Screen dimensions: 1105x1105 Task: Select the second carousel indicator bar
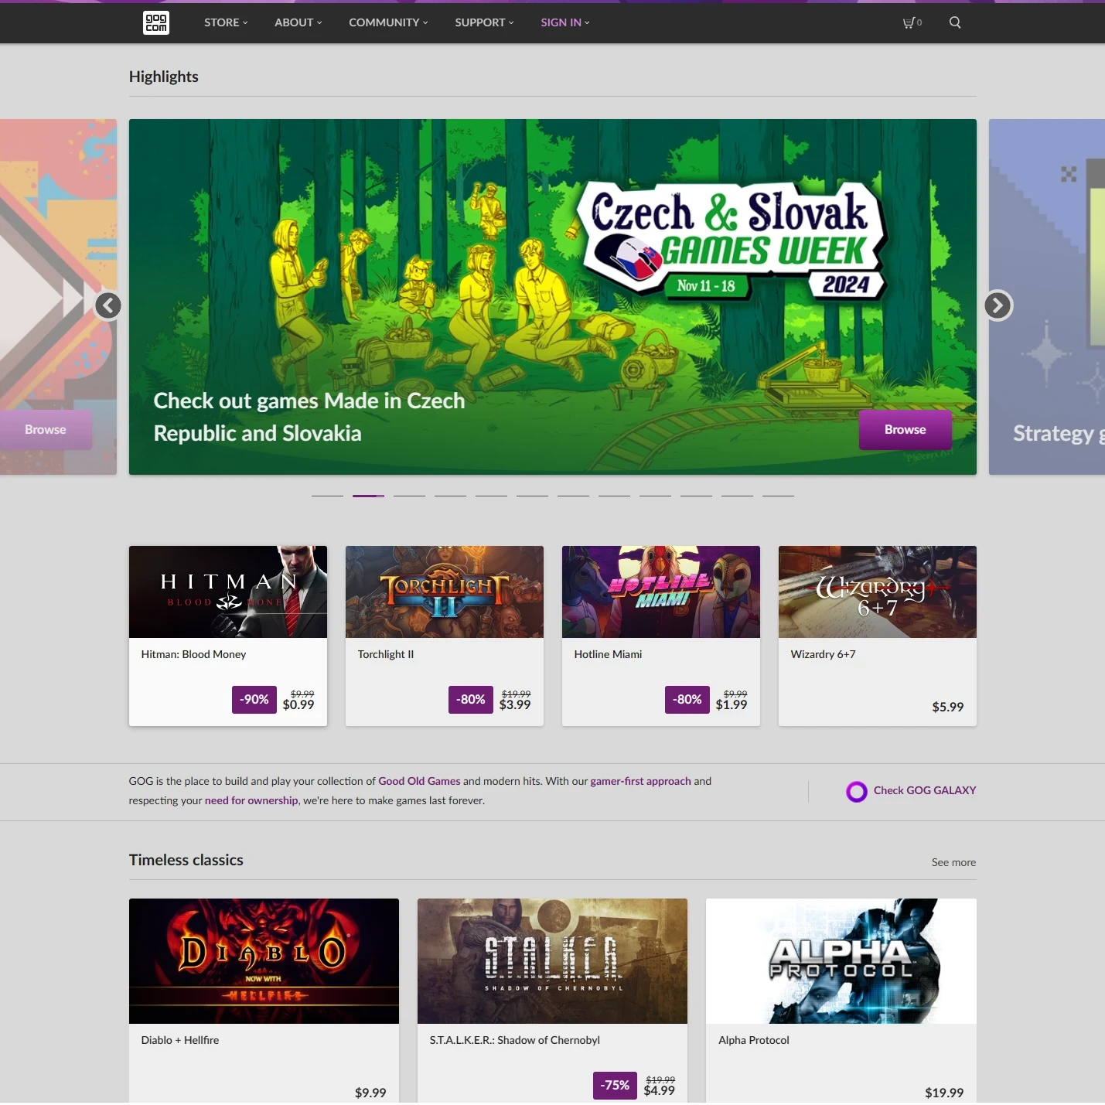(367, 496)
